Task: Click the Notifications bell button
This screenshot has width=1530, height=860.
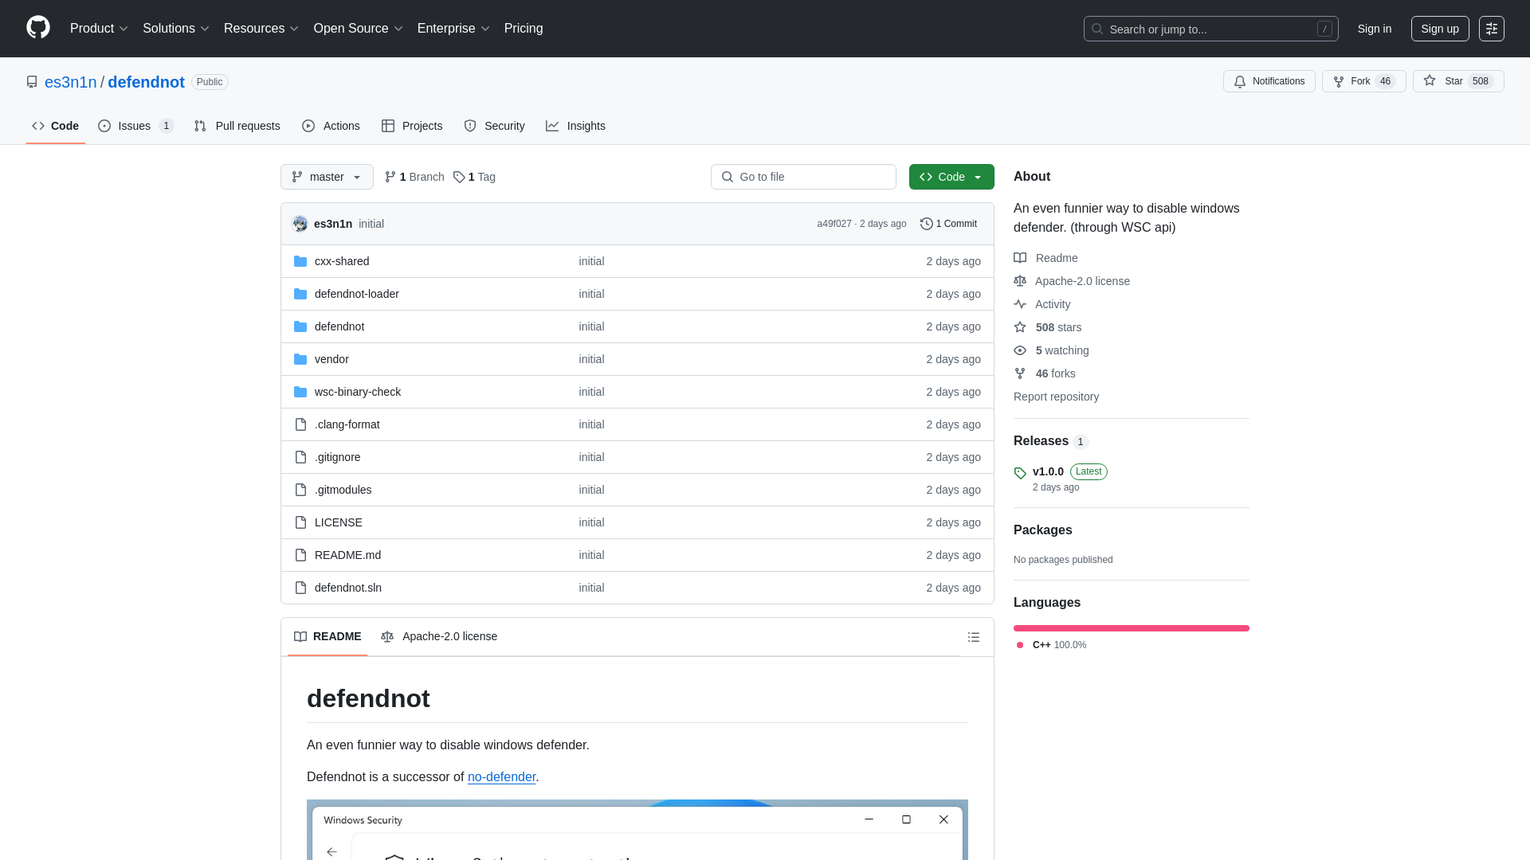Action: pyautogui.click(x=1269, y=81)
